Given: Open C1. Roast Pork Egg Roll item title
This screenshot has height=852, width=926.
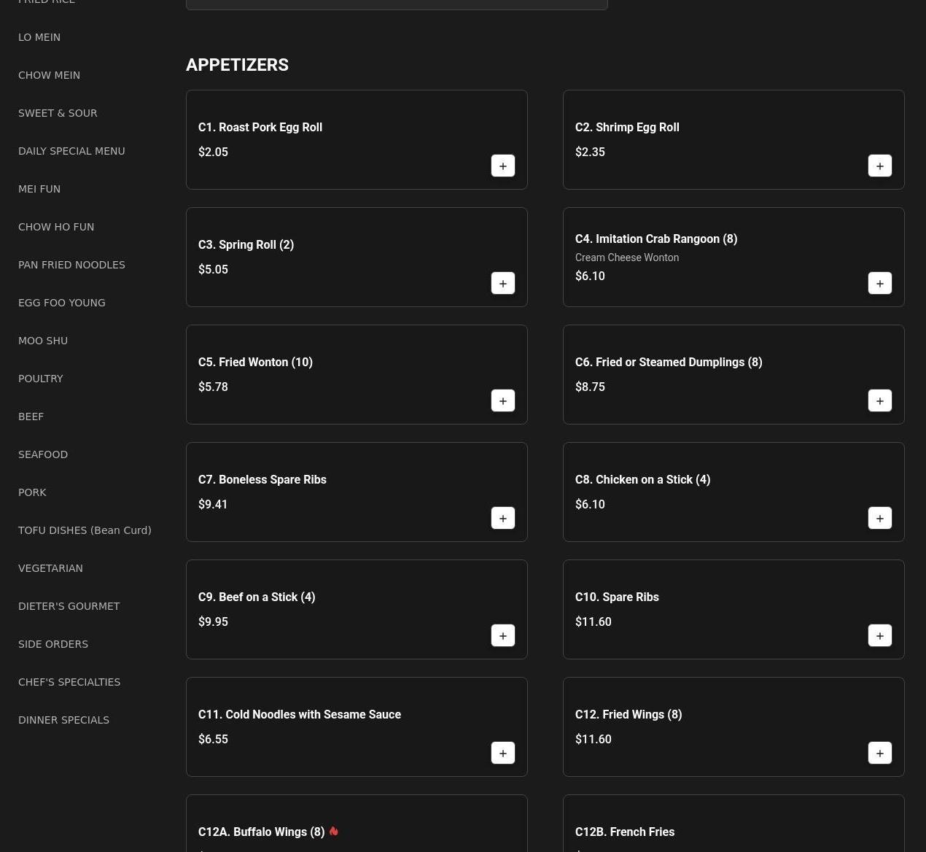Looking at the screenshot, I should [x=260, y=127].
